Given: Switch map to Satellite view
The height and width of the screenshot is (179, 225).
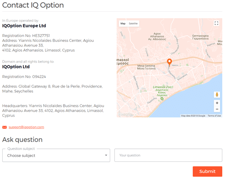Looking at the screenshot, I should pyautogui.click(x=133, y=23).
